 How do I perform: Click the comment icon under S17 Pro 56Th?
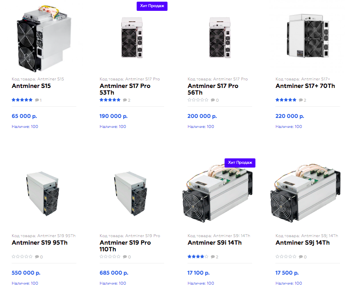click(213, 100)
